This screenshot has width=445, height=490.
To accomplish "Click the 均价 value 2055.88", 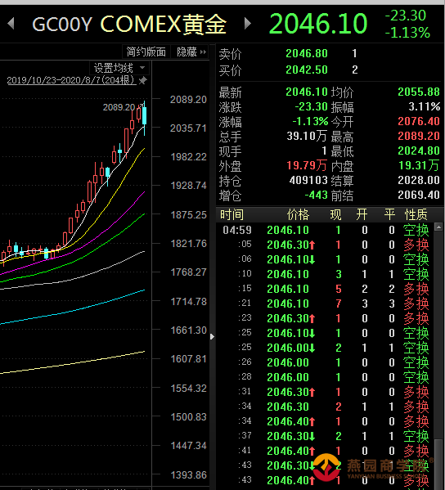I will coord(419,92).
